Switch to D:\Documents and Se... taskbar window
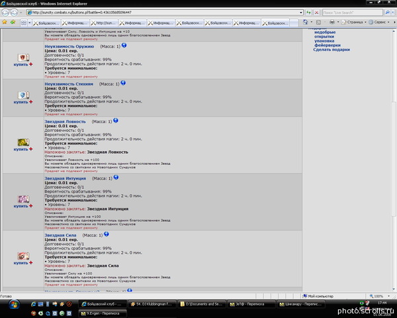The height and width of the screenshot is (318, 397). [202, 304]
